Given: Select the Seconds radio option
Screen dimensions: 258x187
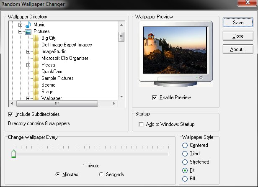Looking at the screenshot, I should (x=101, y=174).
